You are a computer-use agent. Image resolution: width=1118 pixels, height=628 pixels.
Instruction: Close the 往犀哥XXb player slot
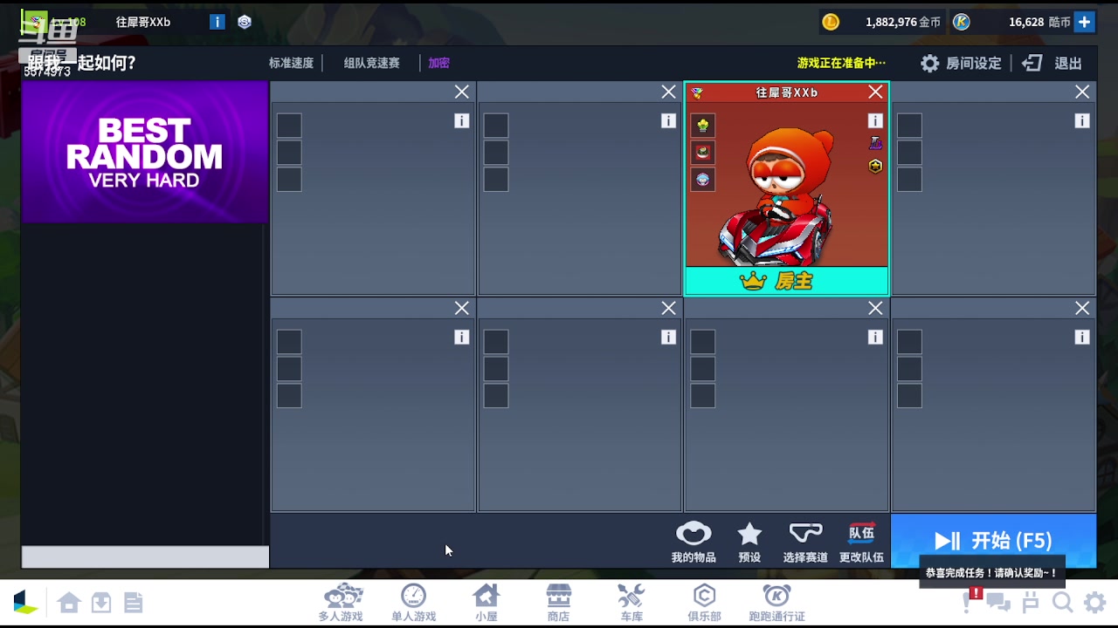coord(875,92)
